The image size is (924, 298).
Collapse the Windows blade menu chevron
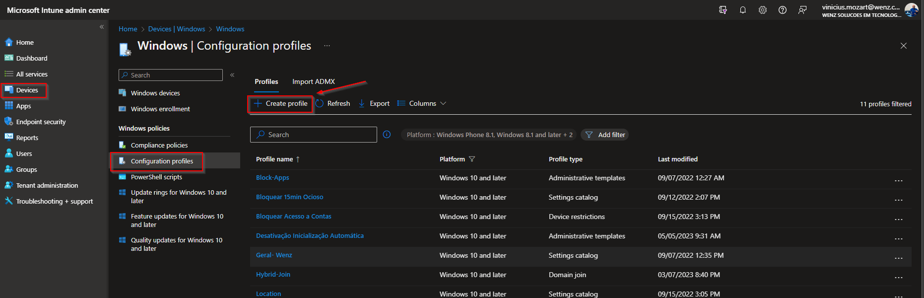(x=232, y=75)
